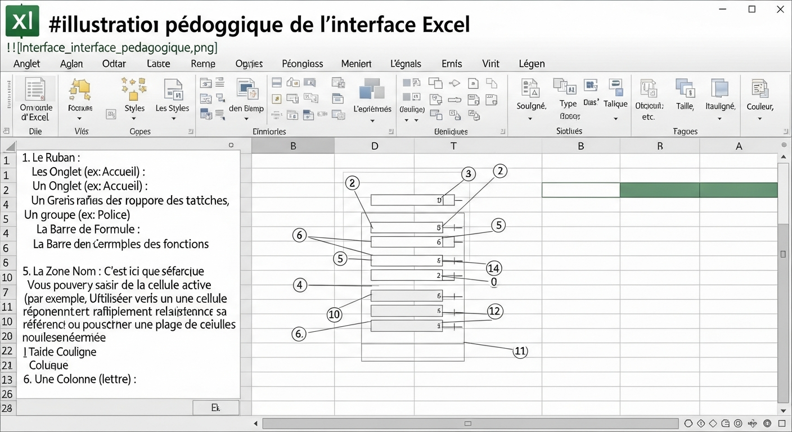Screen dimensions: 792x432
Task: Select the "Meniert" ribbon tab
Action: (x=356, y=64)
